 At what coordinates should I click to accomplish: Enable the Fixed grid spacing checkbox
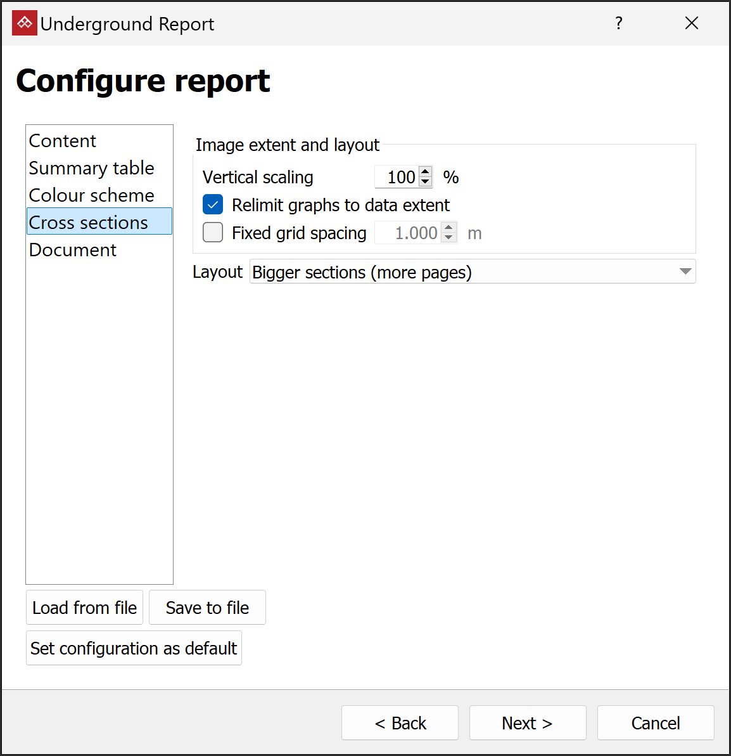(213, 233)
